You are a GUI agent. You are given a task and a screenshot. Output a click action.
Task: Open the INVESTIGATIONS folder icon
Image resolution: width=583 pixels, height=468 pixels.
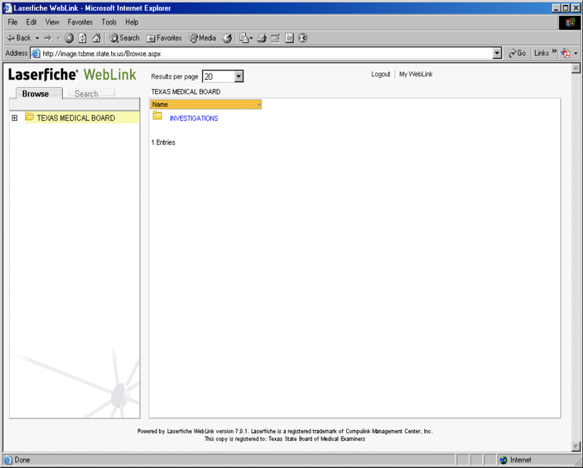158,116
